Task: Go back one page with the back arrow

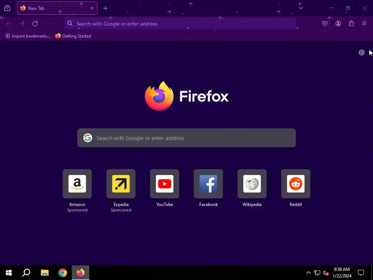Action: tap(9, 24)
